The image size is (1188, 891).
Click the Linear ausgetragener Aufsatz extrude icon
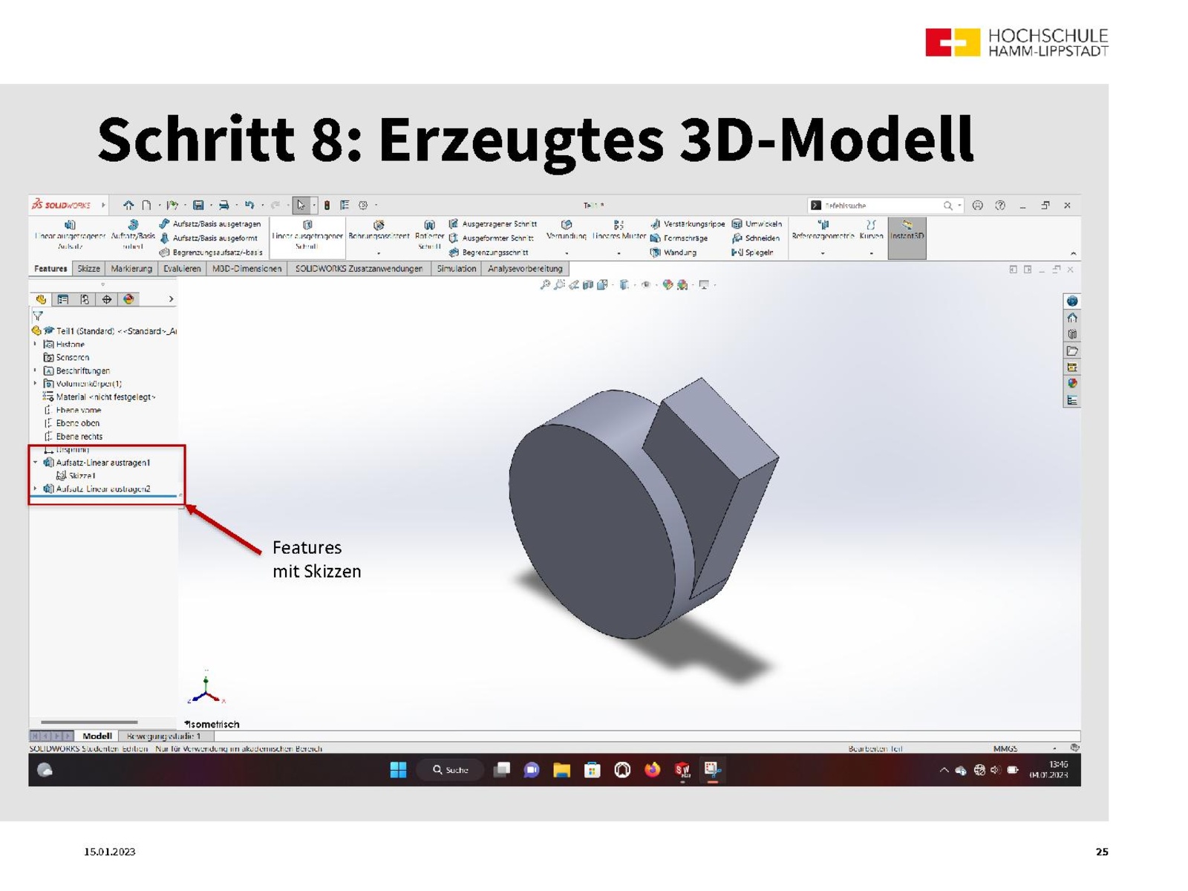click(70, 225)
